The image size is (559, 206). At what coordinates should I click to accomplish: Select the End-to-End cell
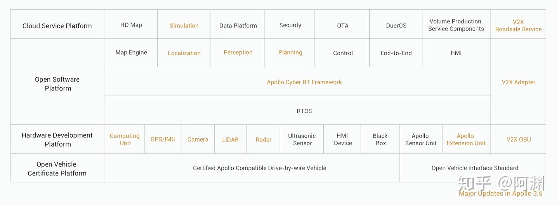tap(396, 53)
